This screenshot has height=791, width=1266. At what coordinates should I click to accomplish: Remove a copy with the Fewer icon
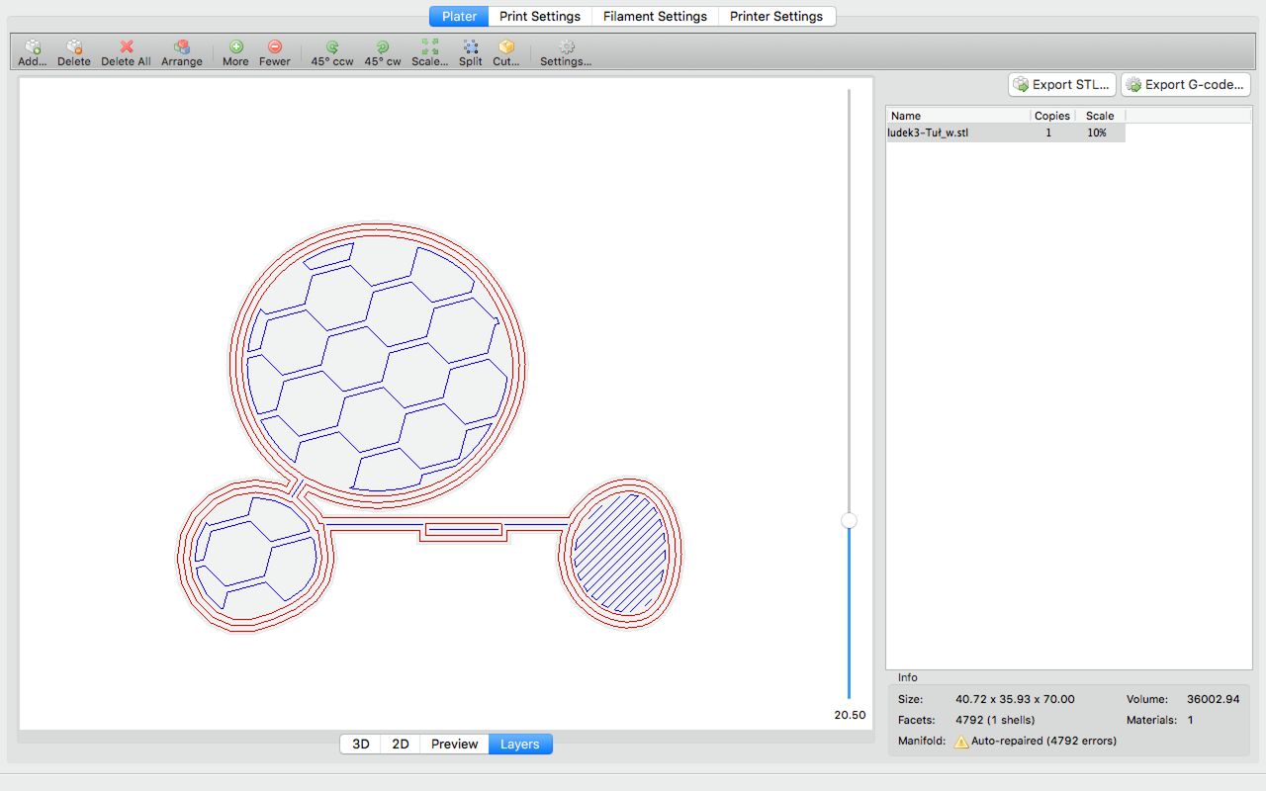(x=275, y=47)
